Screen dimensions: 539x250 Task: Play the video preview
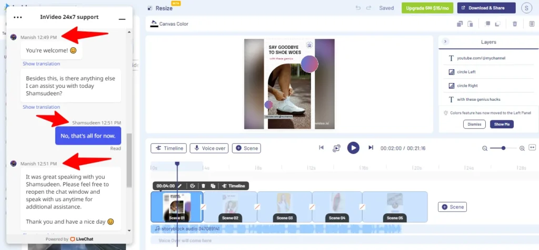[353, 148]
